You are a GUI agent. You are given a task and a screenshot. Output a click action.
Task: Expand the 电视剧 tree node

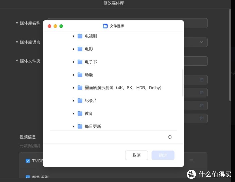click(73, 36)
